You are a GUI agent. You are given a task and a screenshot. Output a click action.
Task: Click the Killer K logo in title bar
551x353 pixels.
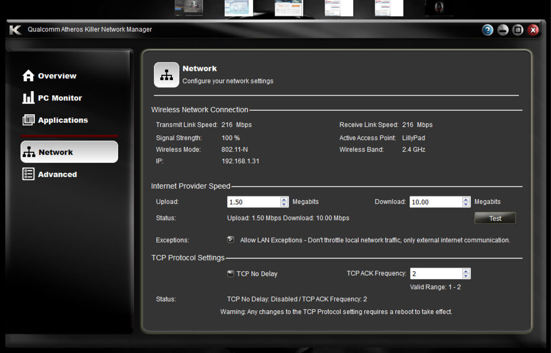[x=16, y=30]
